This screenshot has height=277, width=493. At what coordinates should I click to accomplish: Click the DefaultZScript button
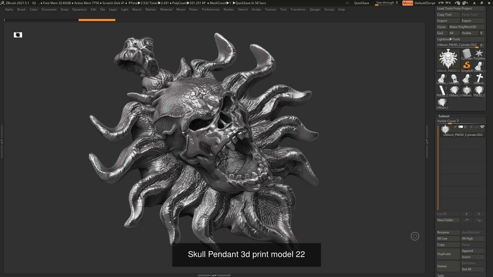[x=425, y=3]
